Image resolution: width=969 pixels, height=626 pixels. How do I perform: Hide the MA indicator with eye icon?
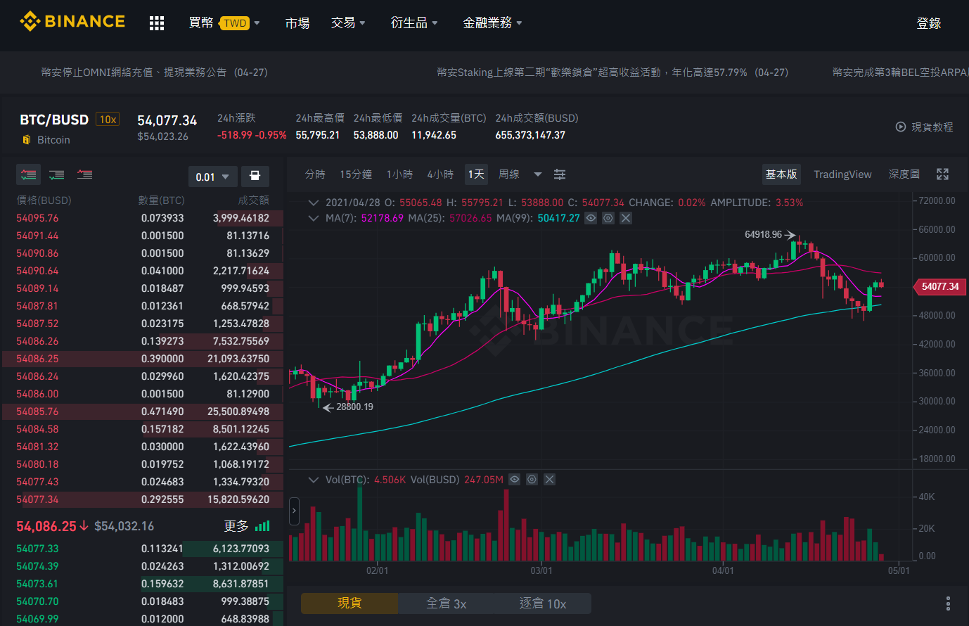[591, 218]
